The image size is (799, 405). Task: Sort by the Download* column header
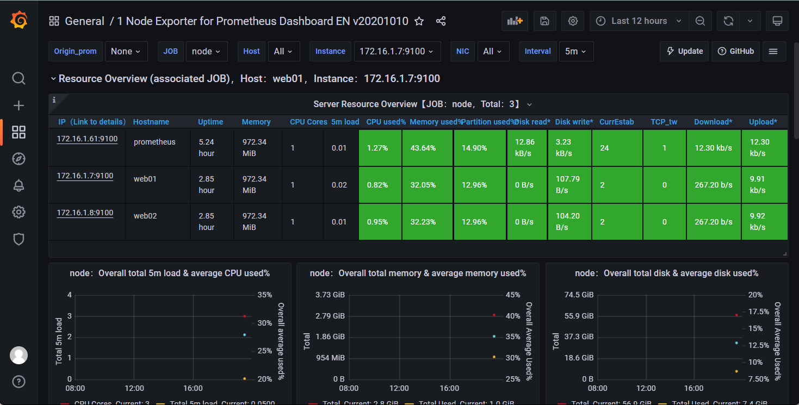(713, 122)
